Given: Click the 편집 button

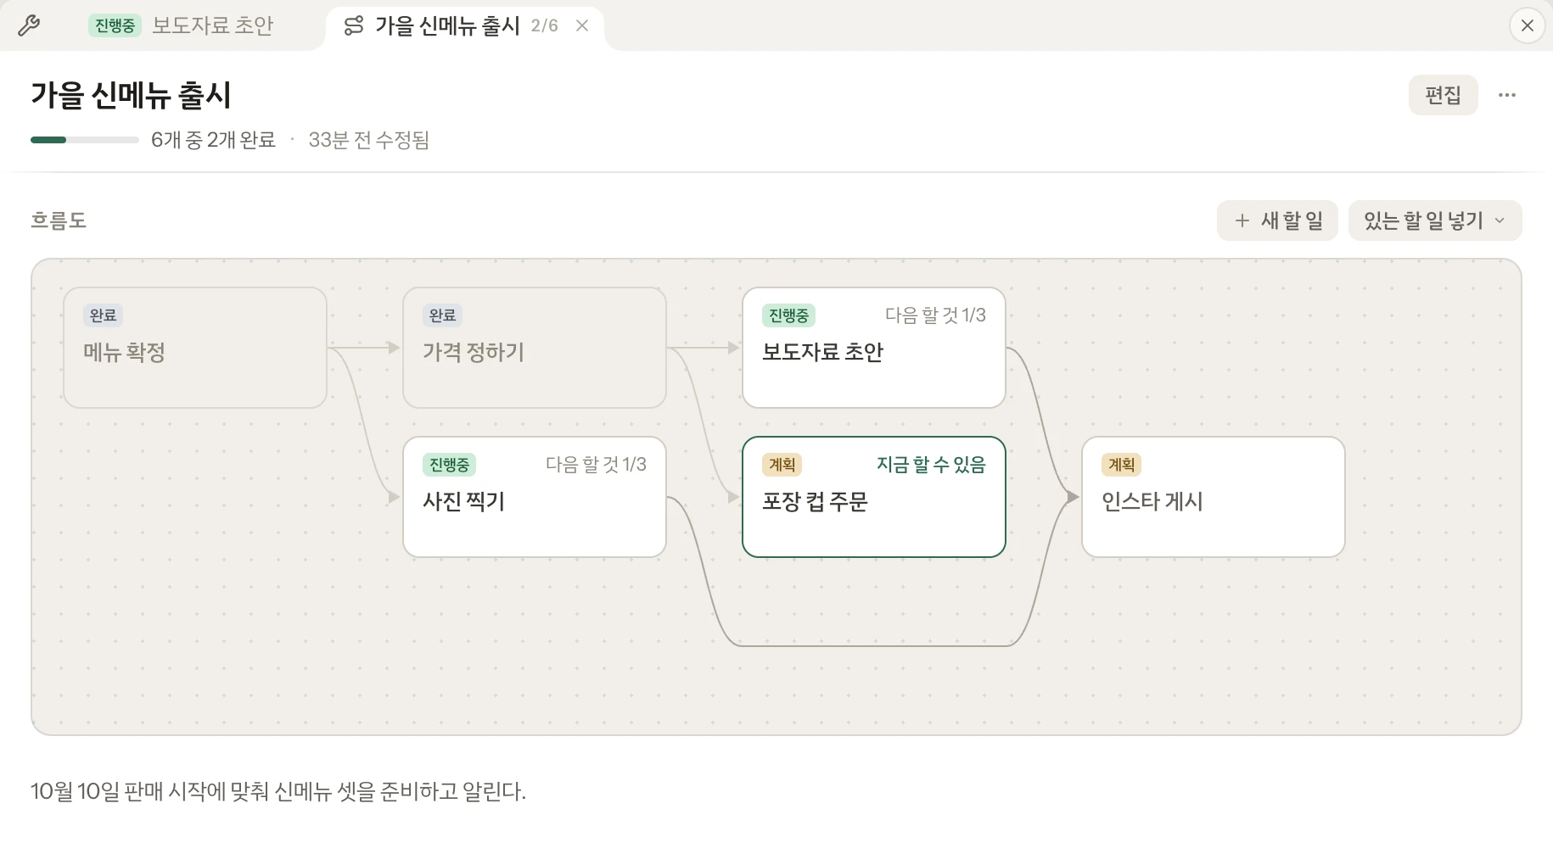Looking at the screenshot, I should 1443,95.
